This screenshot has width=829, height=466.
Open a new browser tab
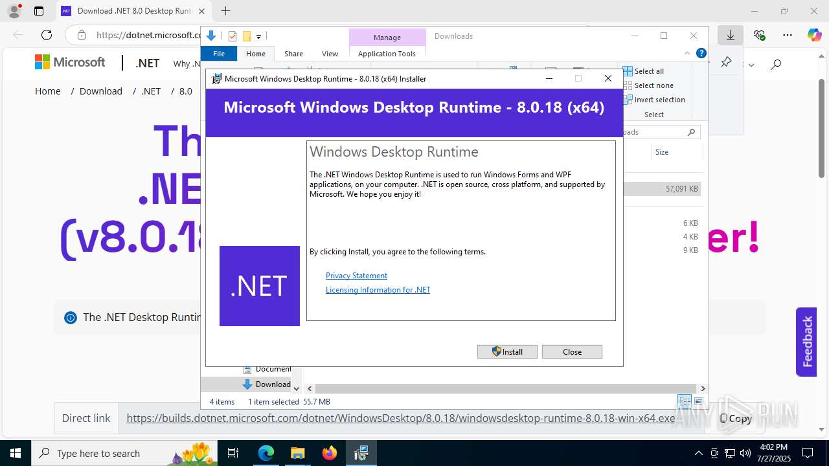tap(225, 11)
